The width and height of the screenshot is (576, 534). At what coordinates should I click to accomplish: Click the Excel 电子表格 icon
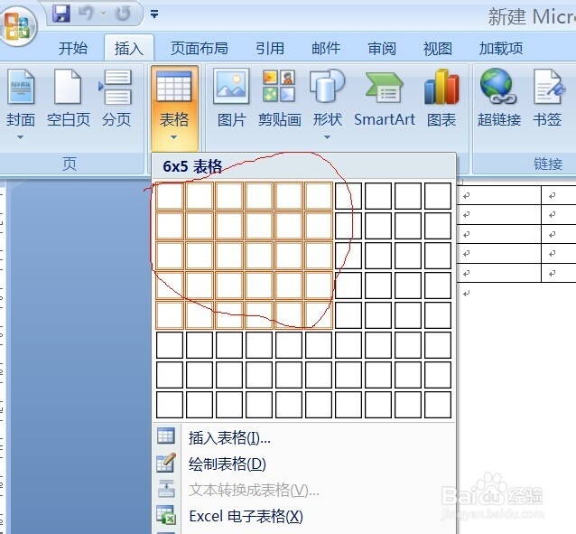[166, 515]
